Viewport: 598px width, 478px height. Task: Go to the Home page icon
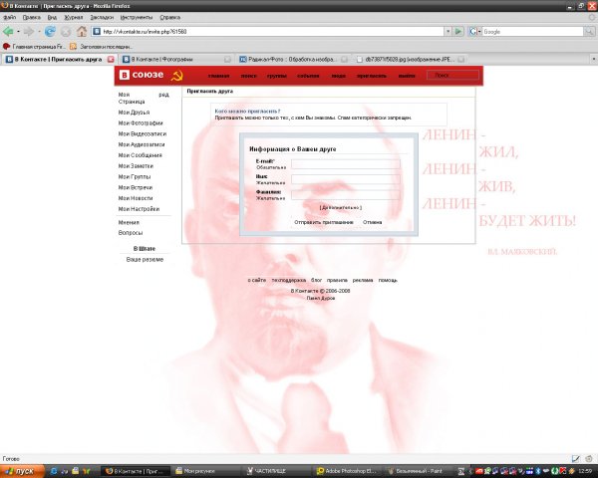pyautogui.click(x=82, y=32)
